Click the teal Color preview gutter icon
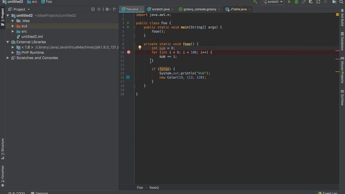The height and width of the screenshot is (194, 345). coord(128,77)
